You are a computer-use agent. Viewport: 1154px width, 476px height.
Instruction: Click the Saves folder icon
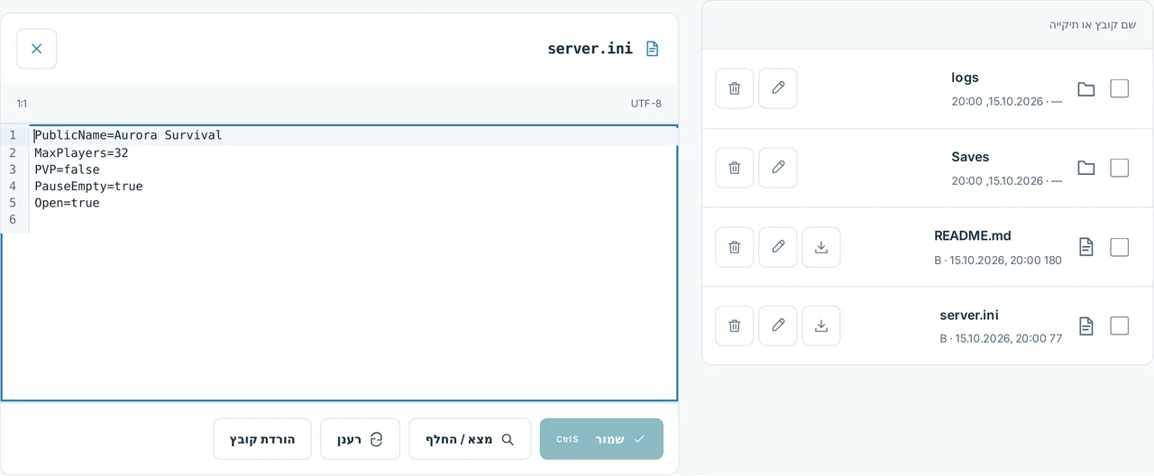click(x=1086, y=168)
